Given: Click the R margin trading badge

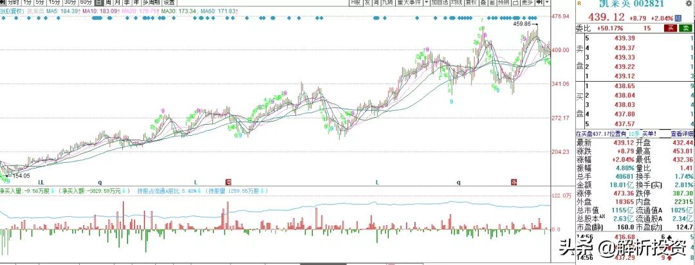Looking at the screenshot, I should tap(578, 4).
